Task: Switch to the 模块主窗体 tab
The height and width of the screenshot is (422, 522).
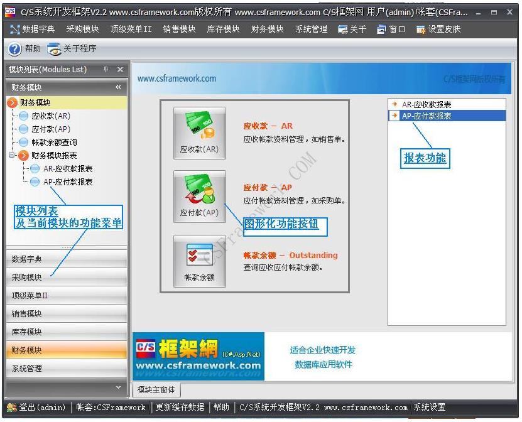Action: [x=158, y=389]
